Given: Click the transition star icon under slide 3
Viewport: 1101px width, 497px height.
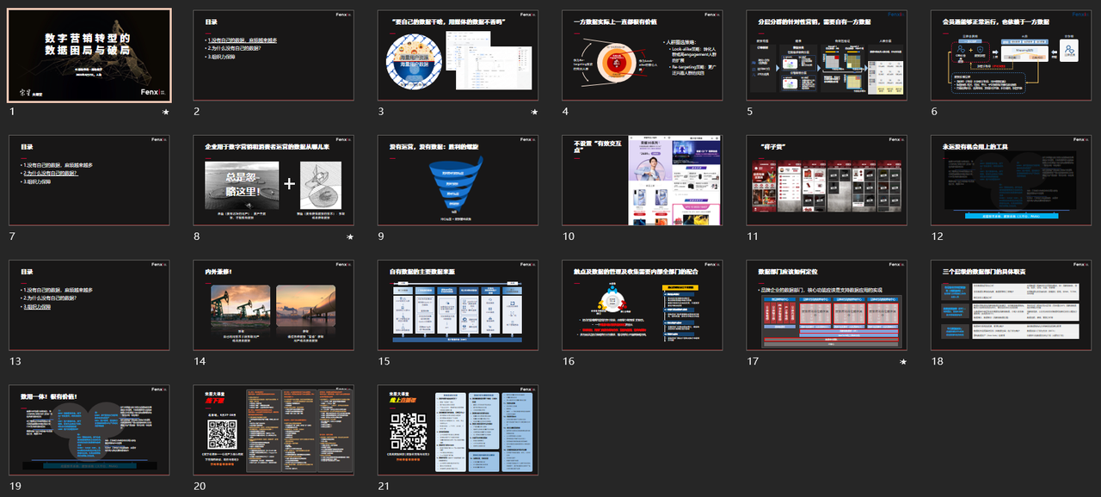Looking at the screenshot, I should click(534, 113).
